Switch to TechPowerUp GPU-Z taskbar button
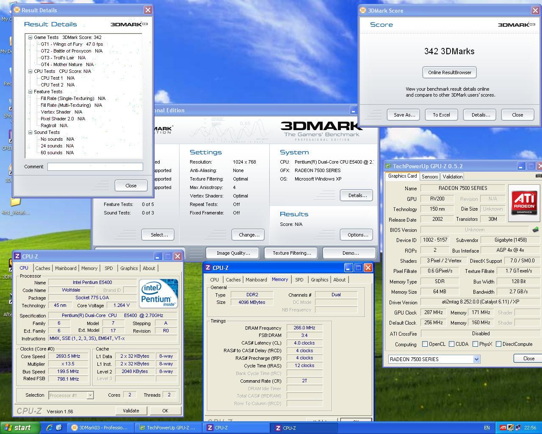Viewport: 542px width, 434px height. [x=169, y=428]
